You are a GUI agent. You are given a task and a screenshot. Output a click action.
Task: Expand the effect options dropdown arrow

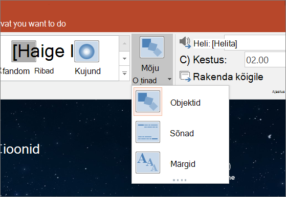point(169,79)
